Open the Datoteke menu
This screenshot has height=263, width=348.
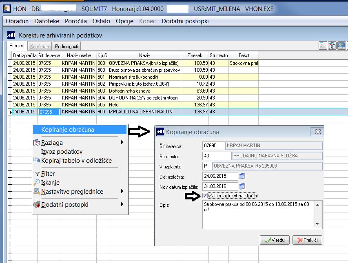47,21
